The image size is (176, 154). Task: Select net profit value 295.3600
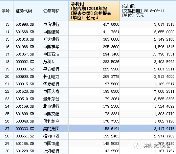94,47
